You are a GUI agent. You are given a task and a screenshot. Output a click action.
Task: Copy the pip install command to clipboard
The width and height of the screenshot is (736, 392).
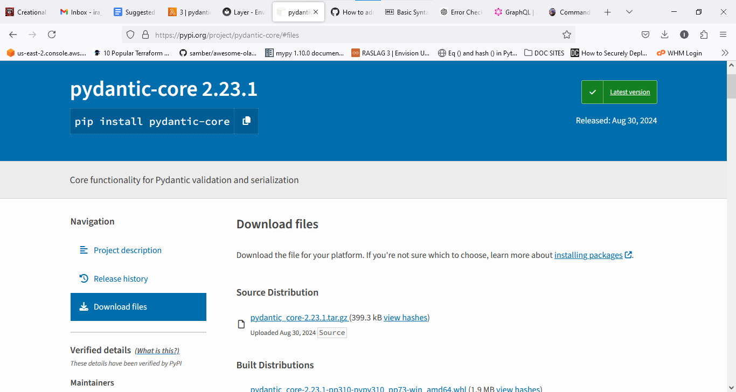[246, 121]
